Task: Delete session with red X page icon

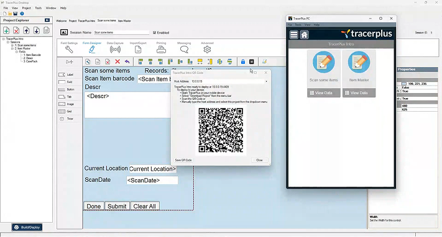Action: (x=16, y=30)
